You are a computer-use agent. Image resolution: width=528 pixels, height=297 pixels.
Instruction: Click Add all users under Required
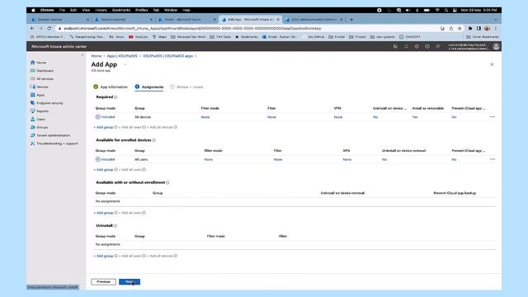click(130, 127)
